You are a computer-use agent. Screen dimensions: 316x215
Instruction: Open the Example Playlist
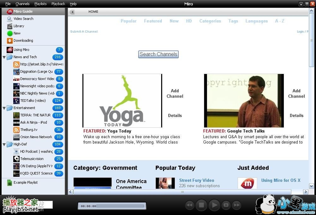click(x=33, y=182)
